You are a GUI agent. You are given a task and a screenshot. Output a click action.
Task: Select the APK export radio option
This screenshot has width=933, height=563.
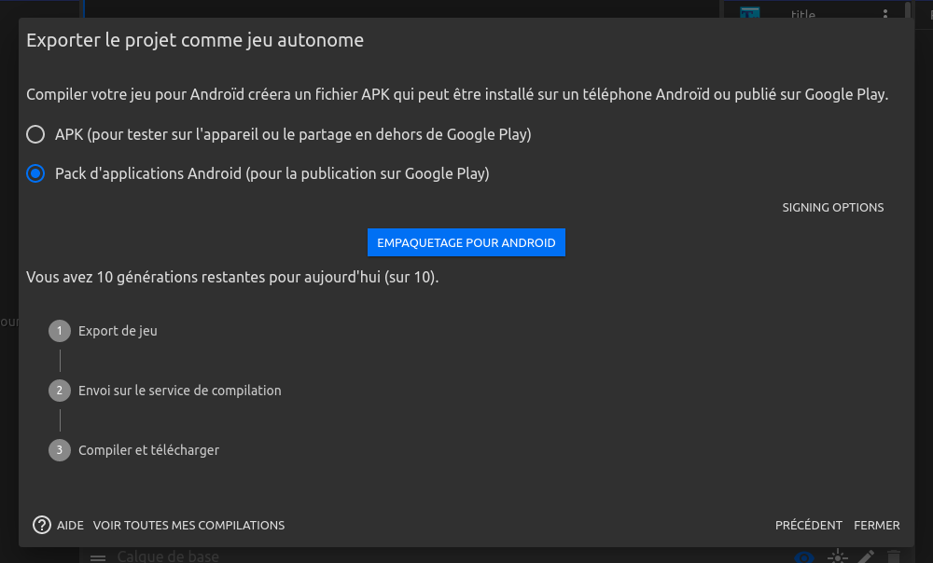pyautogui.click(x=35, y=134)
